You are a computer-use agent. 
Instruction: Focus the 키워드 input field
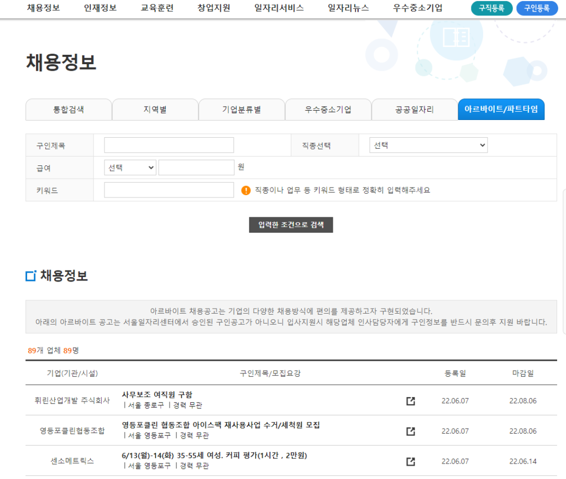[169, 190]
